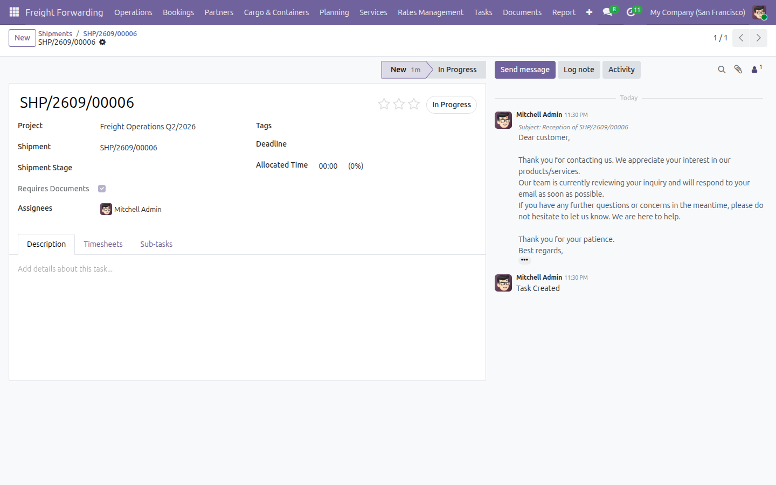Open the gear actions menu beside SHP/2609/00006

coord(102,42)
